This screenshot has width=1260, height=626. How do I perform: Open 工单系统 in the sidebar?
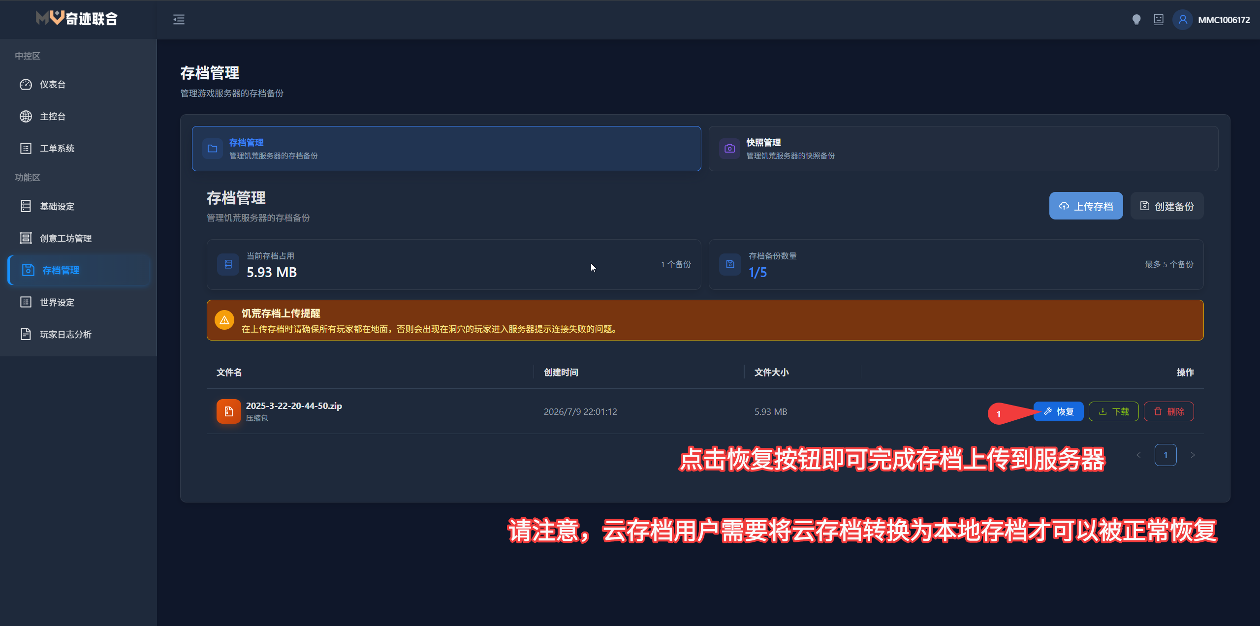pos(79,149)
